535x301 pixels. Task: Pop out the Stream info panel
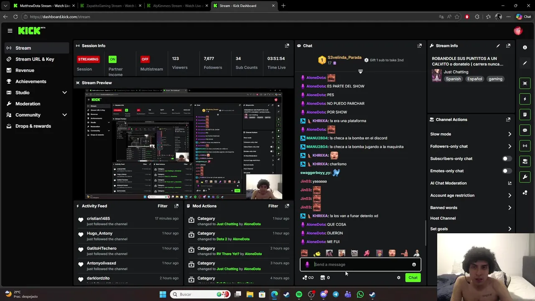pos(508,46)
